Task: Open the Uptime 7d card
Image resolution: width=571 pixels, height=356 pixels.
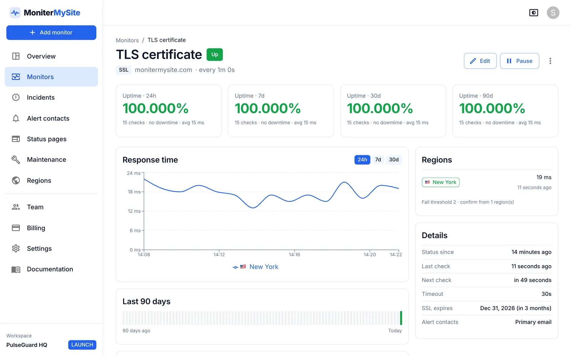Action: [281, 111]
